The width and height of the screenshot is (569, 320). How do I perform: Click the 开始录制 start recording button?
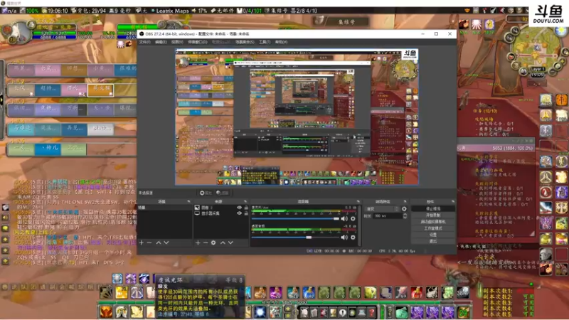click(433, 215)
